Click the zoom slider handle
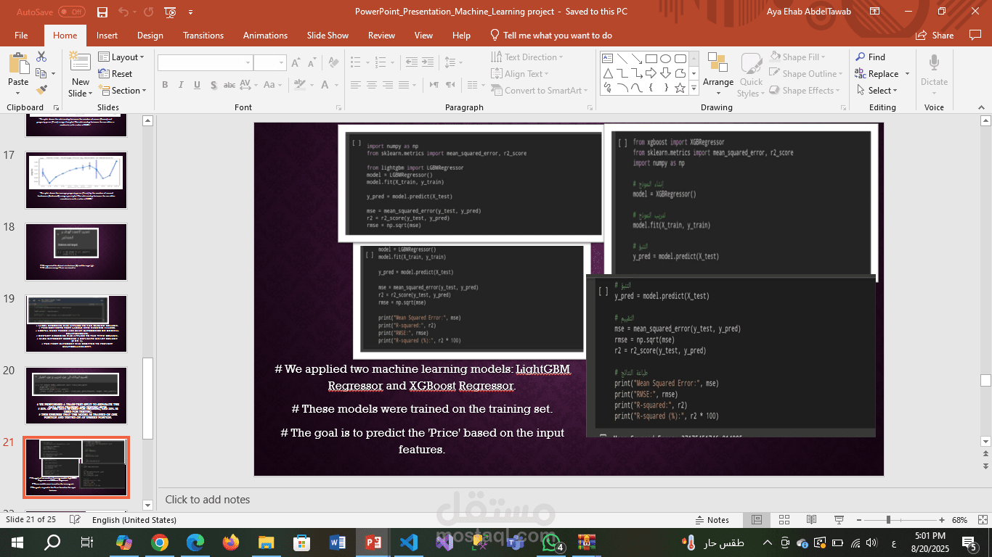 888,520
